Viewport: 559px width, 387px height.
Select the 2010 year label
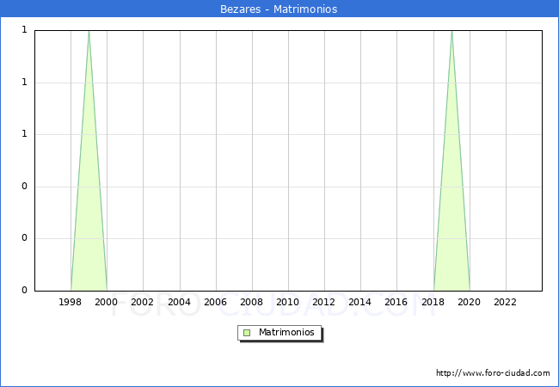pyautogui.click(x=287, y=302)
